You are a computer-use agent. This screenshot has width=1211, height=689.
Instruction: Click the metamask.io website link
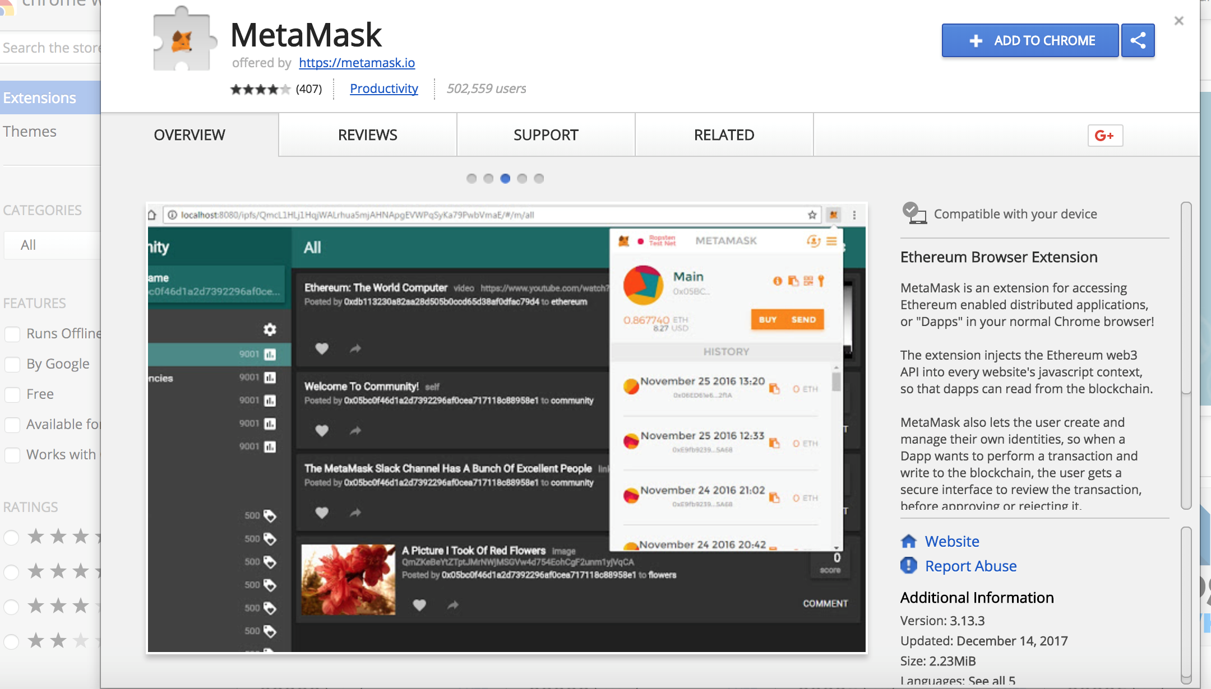(357, 62)
